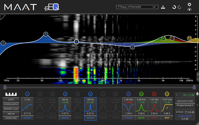Click the 440 Hz tuning button
The width and height of the screenshot is (199, 125).
tap(11, 114)
